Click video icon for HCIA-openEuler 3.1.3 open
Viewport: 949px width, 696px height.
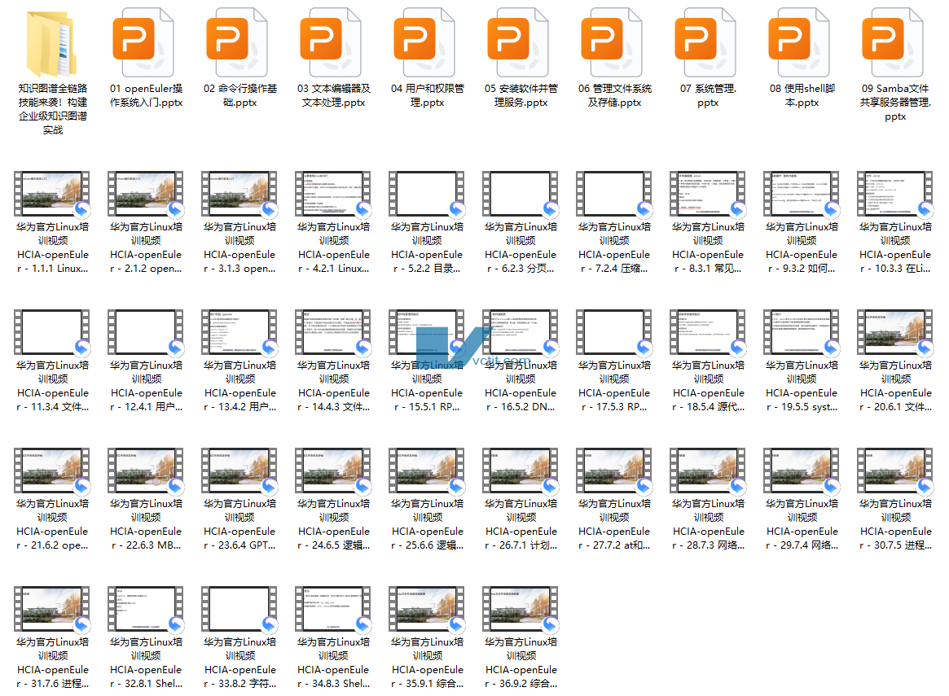coord(239,194)
